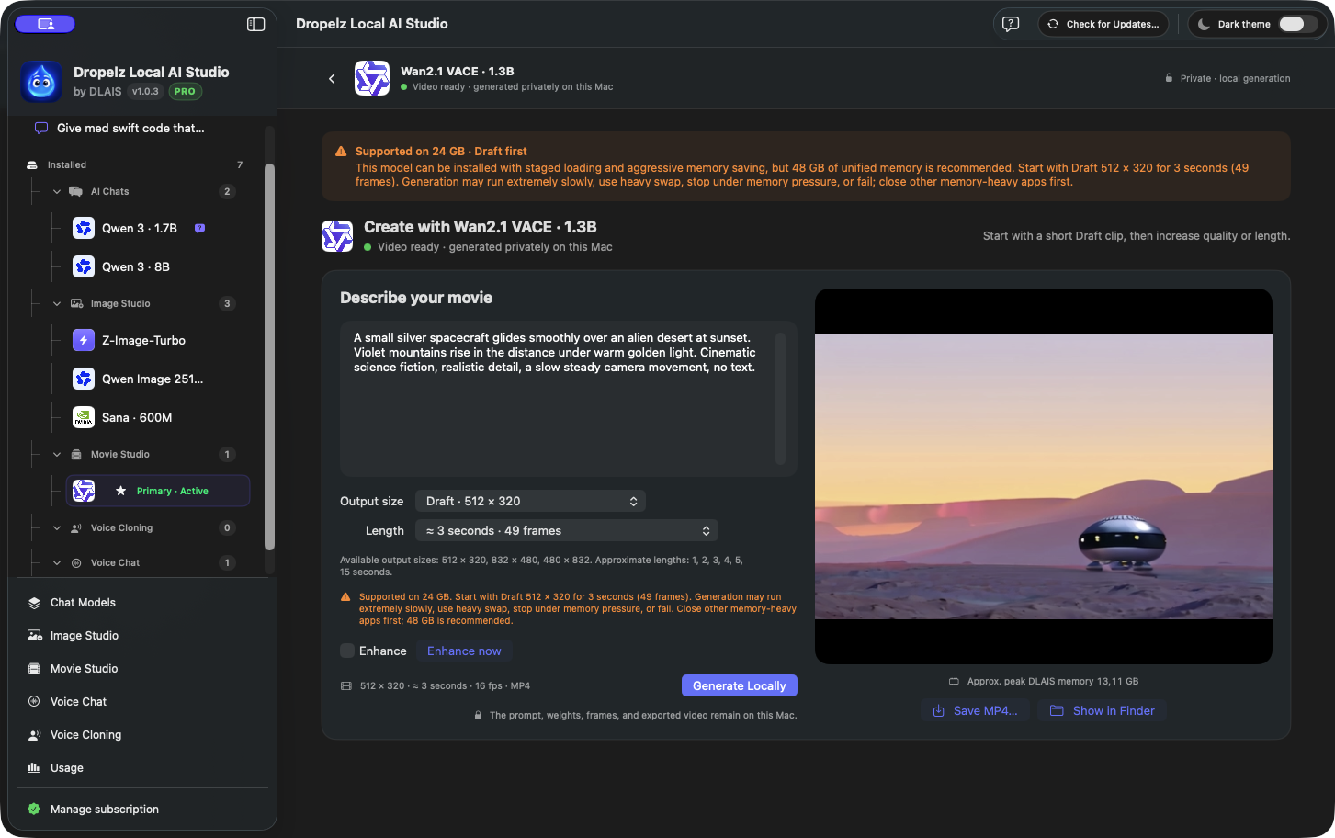Click the star icon on Primary model
Image resolution: width=1335 pixels, height=838 pixels.
click(x=120, y=491)
